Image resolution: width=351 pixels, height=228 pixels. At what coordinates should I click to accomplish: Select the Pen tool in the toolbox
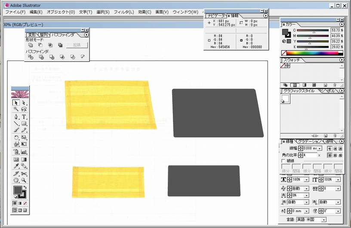coord(16,117)
